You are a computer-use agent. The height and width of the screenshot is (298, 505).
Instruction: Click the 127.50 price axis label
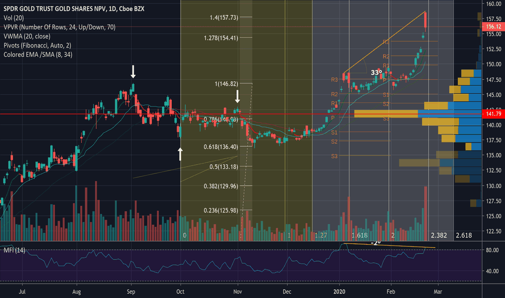tap(494, 201)
